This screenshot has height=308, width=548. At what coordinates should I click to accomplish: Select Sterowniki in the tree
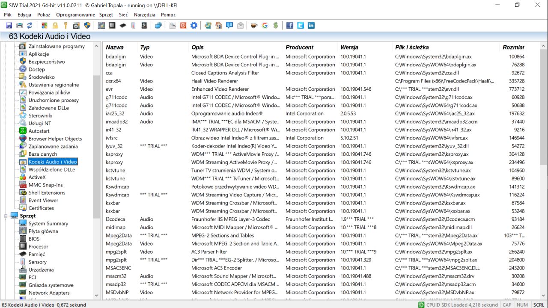(x=40, y=115)
